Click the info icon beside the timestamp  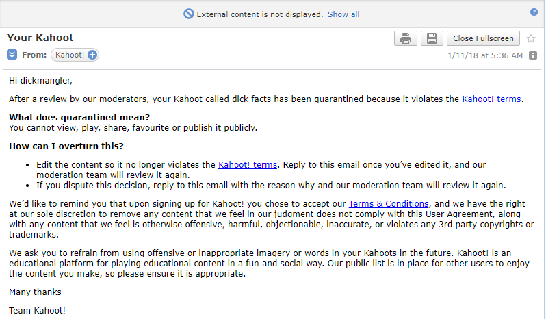pos(533,55)
